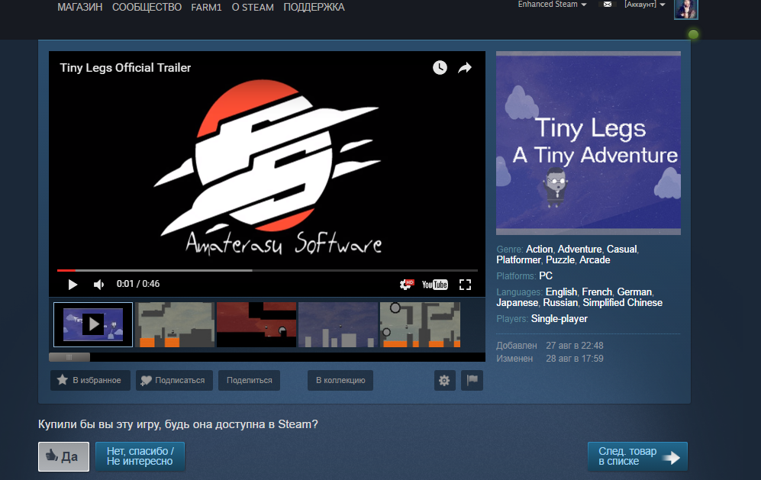The image size is (761, 480).
Task: Click the 'Platformer' genre text
Action: [x=518, y=260]
